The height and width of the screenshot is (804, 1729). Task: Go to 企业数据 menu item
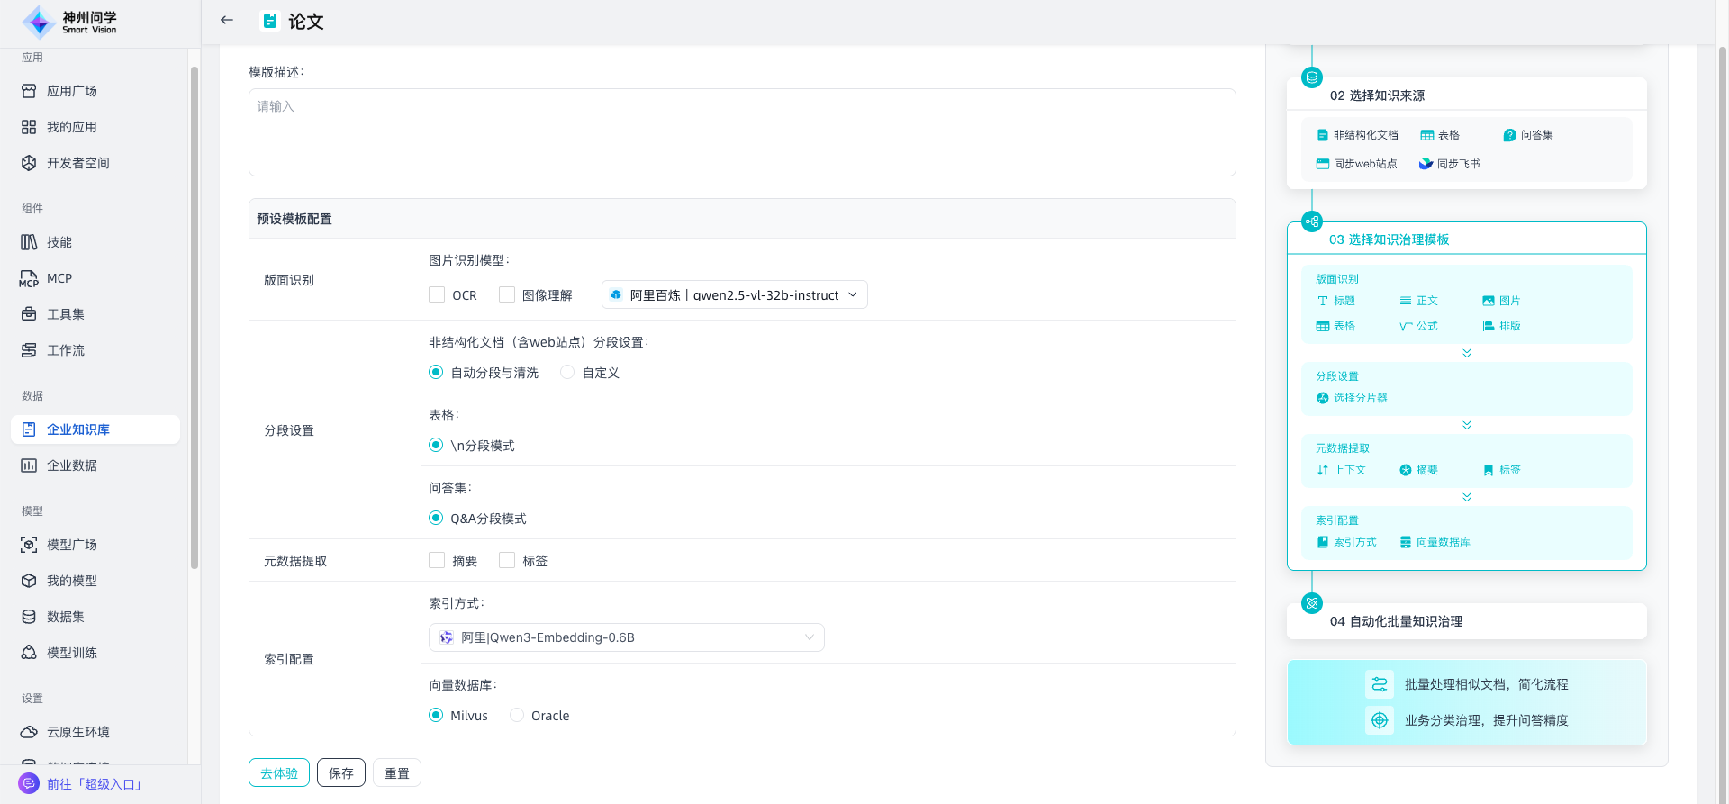click(72, 465)
